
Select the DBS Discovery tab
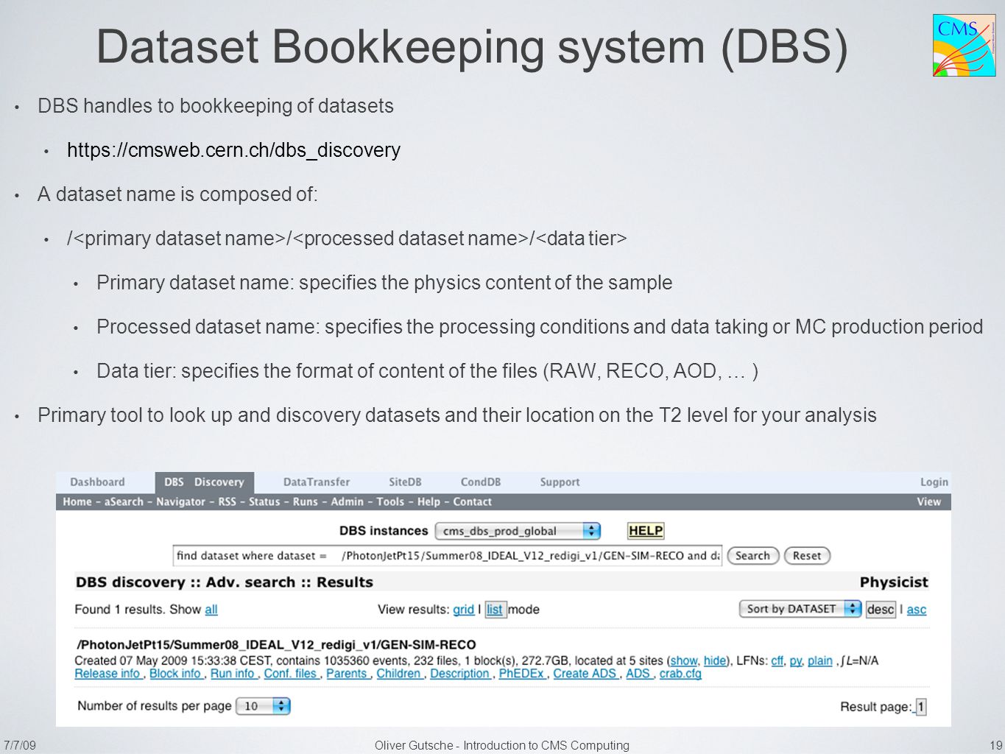click(204, 482)
